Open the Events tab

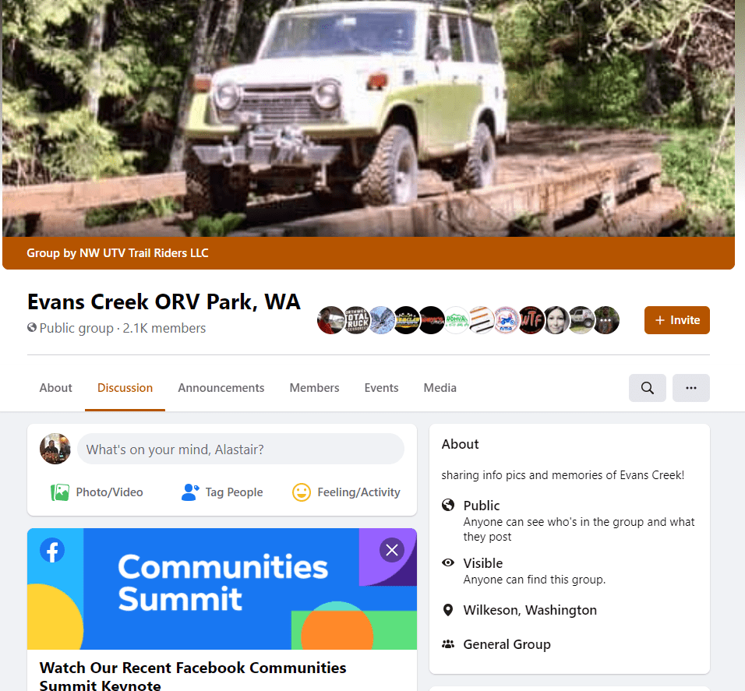coord(381,388)
